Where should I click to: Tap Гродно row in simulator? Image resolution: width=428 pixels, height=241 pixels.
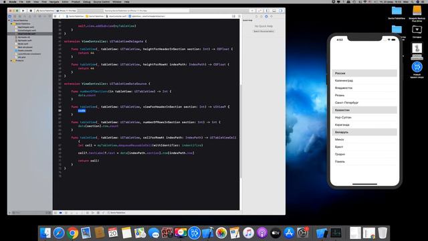pyautogui.click(x=364, y=155)
